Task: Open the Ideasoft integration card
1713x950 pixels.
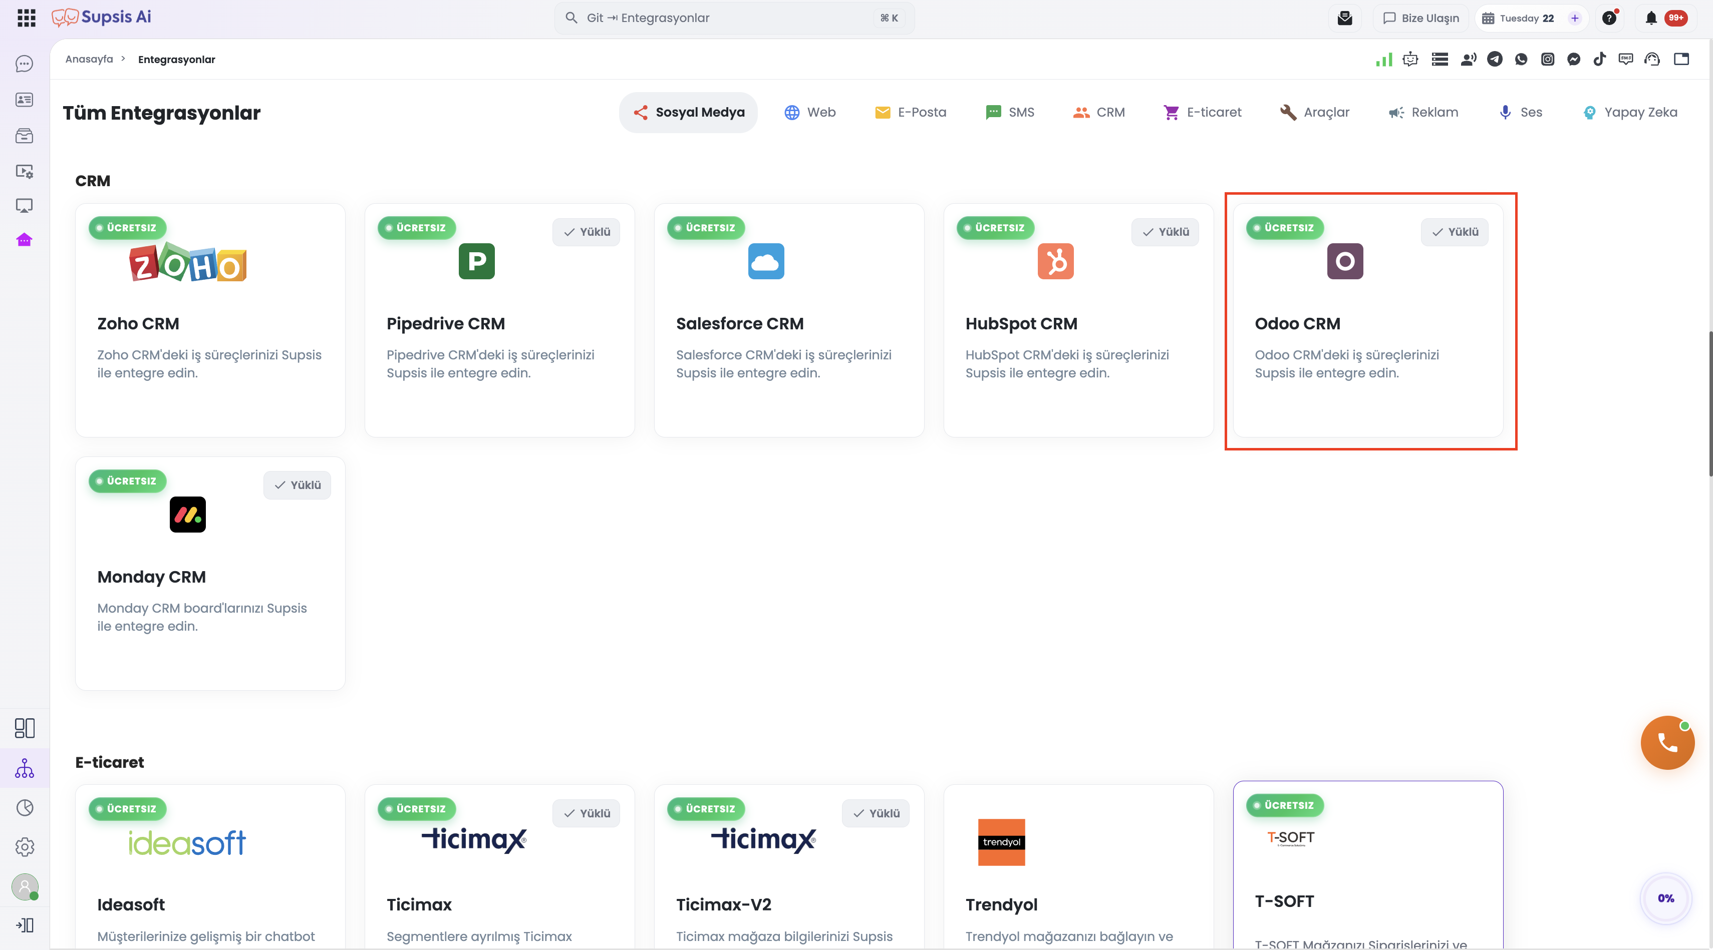Action: point(210,867)
